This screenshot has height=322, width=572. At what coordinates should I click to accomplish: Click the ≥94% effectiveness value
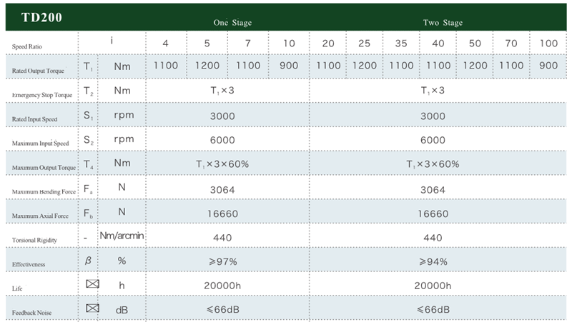[433, 261]
